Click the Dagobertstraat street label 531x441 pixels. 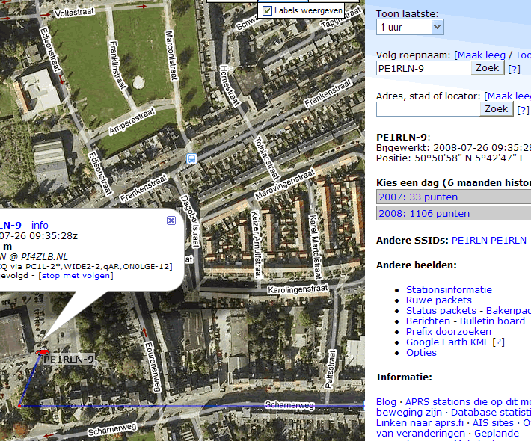(x=190, y=221)
